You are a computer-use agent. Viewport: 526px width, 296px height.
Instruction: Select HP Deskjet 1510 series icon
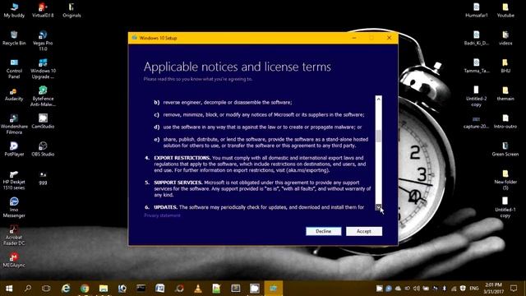[x=14, y=179]
